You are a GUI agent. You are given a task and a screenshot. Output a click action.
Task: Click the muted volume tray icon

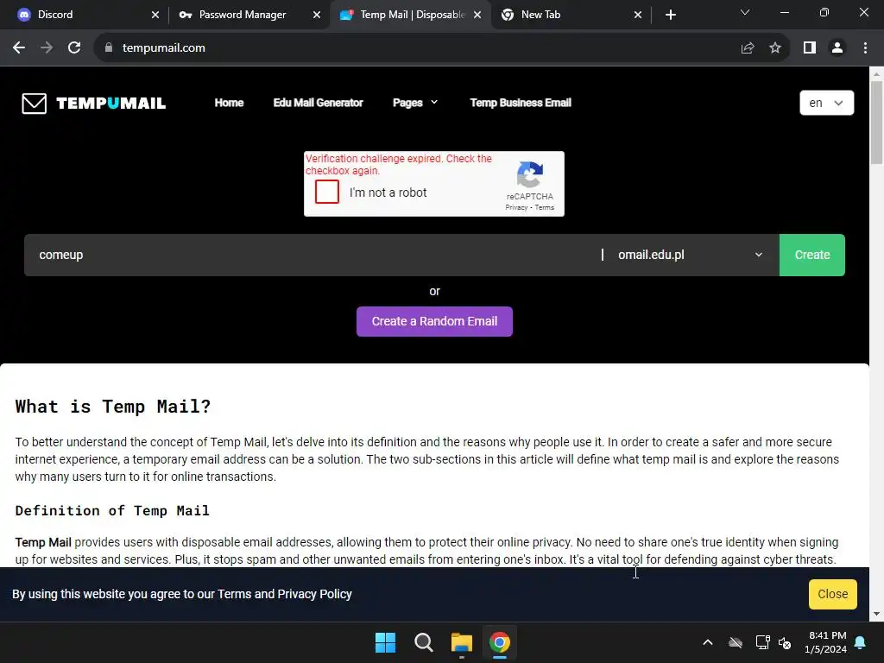[784, 642]
